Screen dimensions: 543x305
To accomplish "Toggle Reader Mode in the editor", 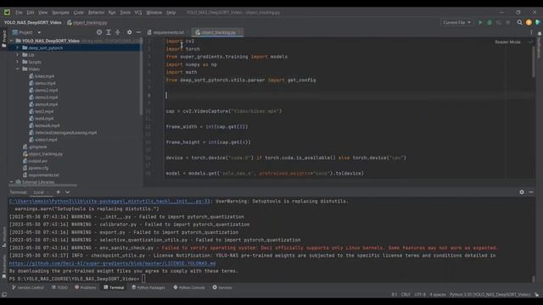I will click(507, 42).
